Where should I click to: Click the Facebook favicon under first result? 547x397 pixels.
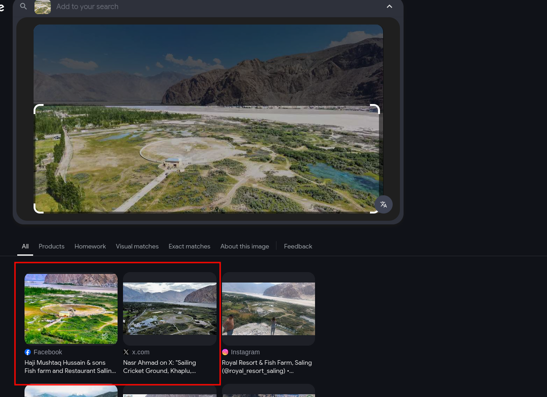point(28,352)
